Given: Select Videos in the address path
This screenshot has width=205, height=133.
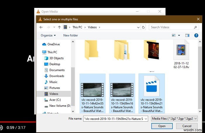Looking at the screenshot, I should 92,27.
